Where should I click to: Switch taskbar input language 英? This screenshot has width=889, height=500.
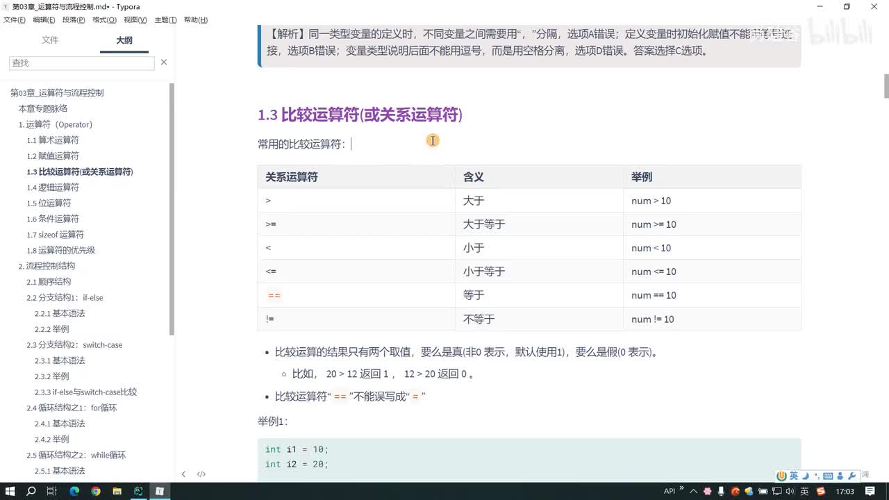(804, 491)
